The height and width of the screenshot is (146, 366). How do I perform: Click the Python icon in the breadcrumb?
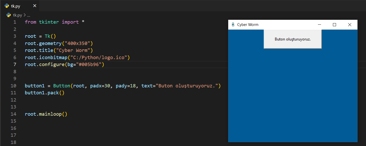[x=9, y=15]
